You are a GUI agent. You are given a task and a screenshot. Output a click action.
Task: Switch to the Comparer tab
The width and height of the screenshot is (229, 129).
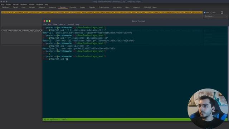tap(73, 7)
